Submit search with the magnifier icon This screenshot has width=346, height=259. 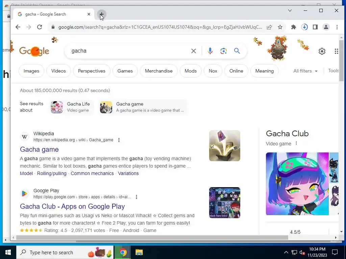coord(237,51)
